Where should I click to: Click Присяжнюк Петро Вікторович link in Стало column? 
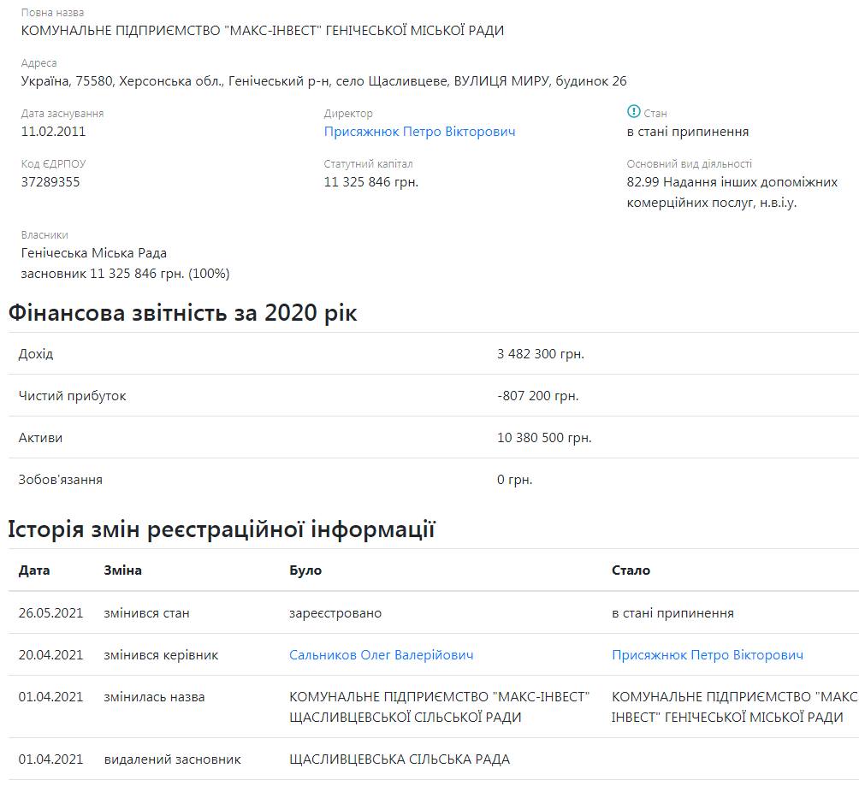tap(708, 655)
